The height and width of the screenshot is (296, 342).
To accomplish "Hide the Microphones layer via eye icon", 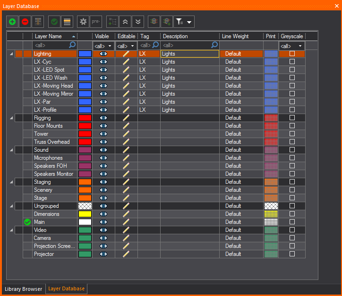I will pyautogui.click(x=103, y=158).
